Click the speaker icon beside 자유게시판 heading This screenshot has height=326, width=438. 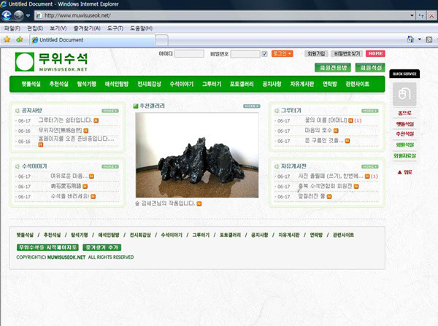point(277,166)
